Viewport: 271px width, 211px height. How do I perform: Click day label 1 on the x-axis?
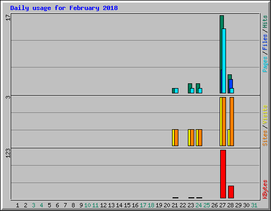[x=17, y=205]
